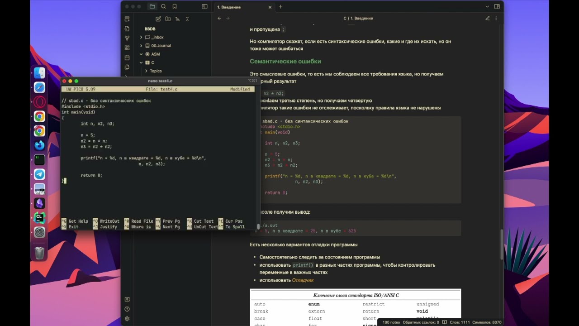Open the tab list dropdown chevron

[x=487, y=7]
